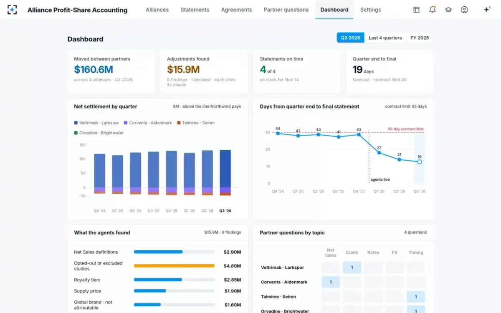The height and width of the screenshot is (313, 501).
Task: Select the Q3 '25 settlement bar
Action: (x=154, y=173)
